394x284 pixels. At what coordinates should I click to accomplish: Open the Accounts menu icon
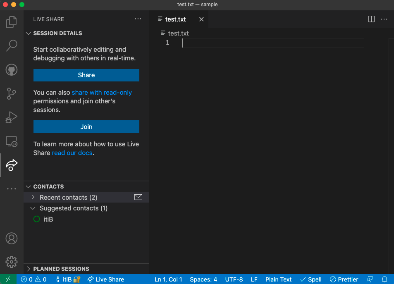point(11,238)
